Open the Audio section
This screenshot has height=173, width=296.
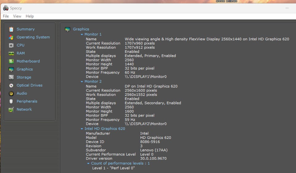click(x=22, y=93)
